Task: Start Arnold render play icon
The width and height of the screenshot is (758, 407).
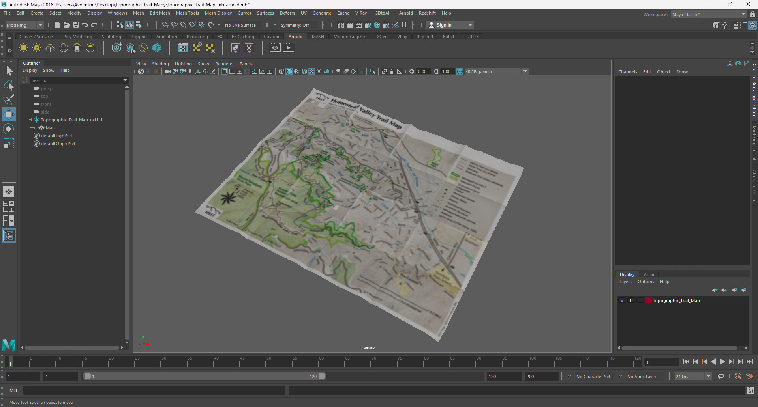Action: [x=289, y=48]
